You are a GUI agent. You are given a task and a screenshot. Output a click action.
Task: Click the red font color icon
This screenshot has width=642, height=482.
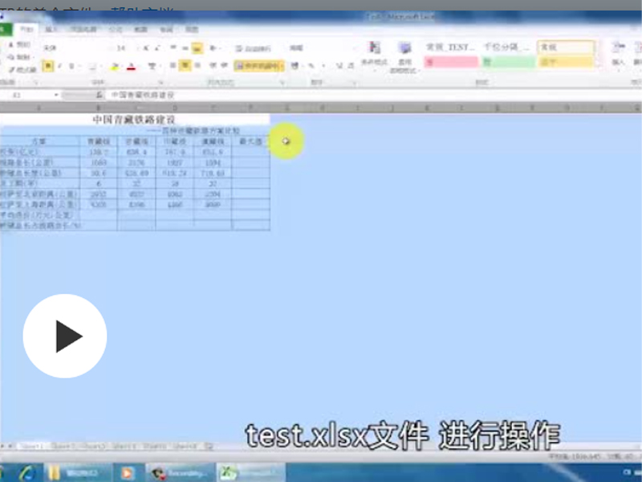pos(131,67)
